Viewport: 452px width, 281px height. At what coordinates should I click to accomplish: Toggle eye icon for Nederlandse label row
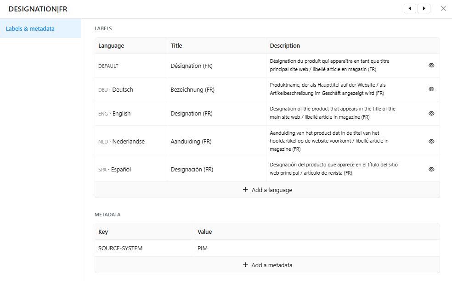431,141
